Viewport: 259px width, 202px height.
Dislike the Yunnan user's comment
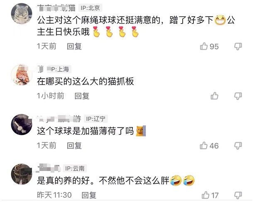tap(238, 195)
